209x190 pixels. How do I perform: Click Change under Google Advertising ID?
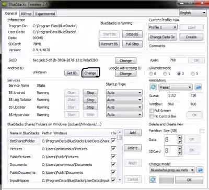(125, 74)
